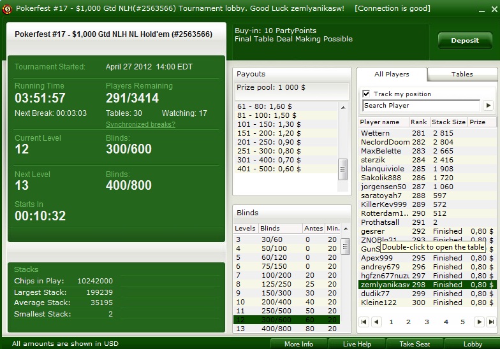Select player dudik77 row

coord(427,294)
